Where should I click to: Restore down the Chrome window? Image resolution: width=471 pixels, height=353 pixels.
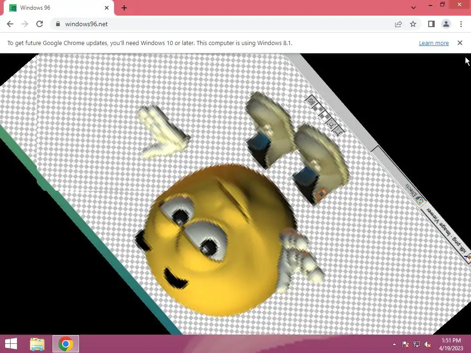442,5
